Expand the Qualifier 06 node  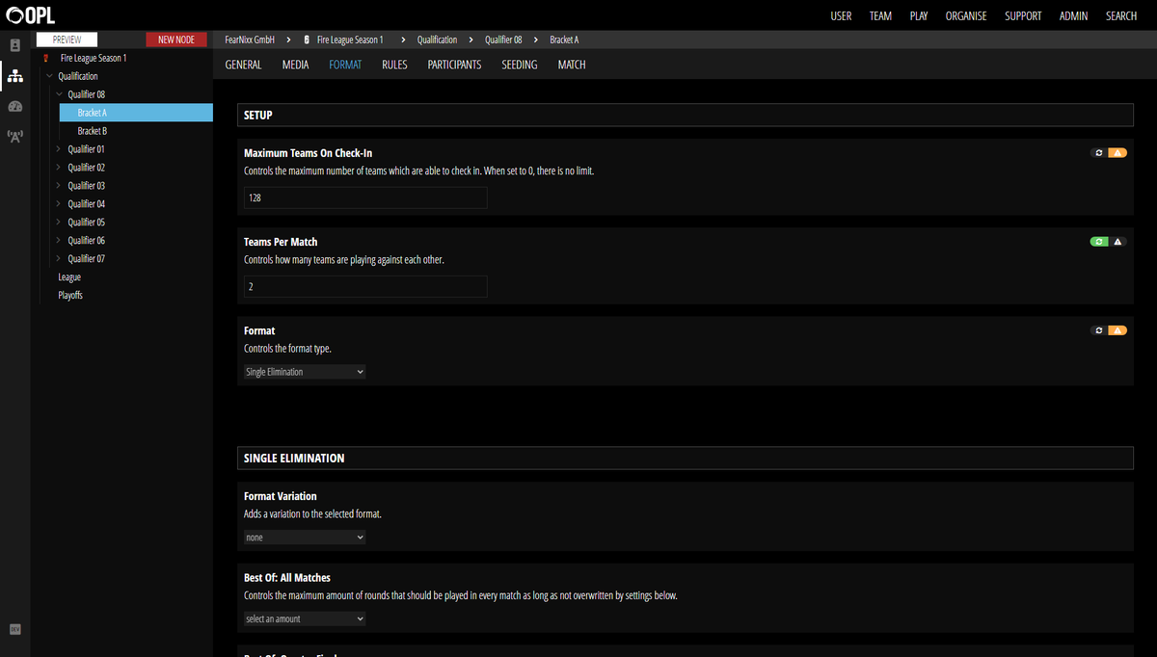pyautogui.click(x=59, y=240)
